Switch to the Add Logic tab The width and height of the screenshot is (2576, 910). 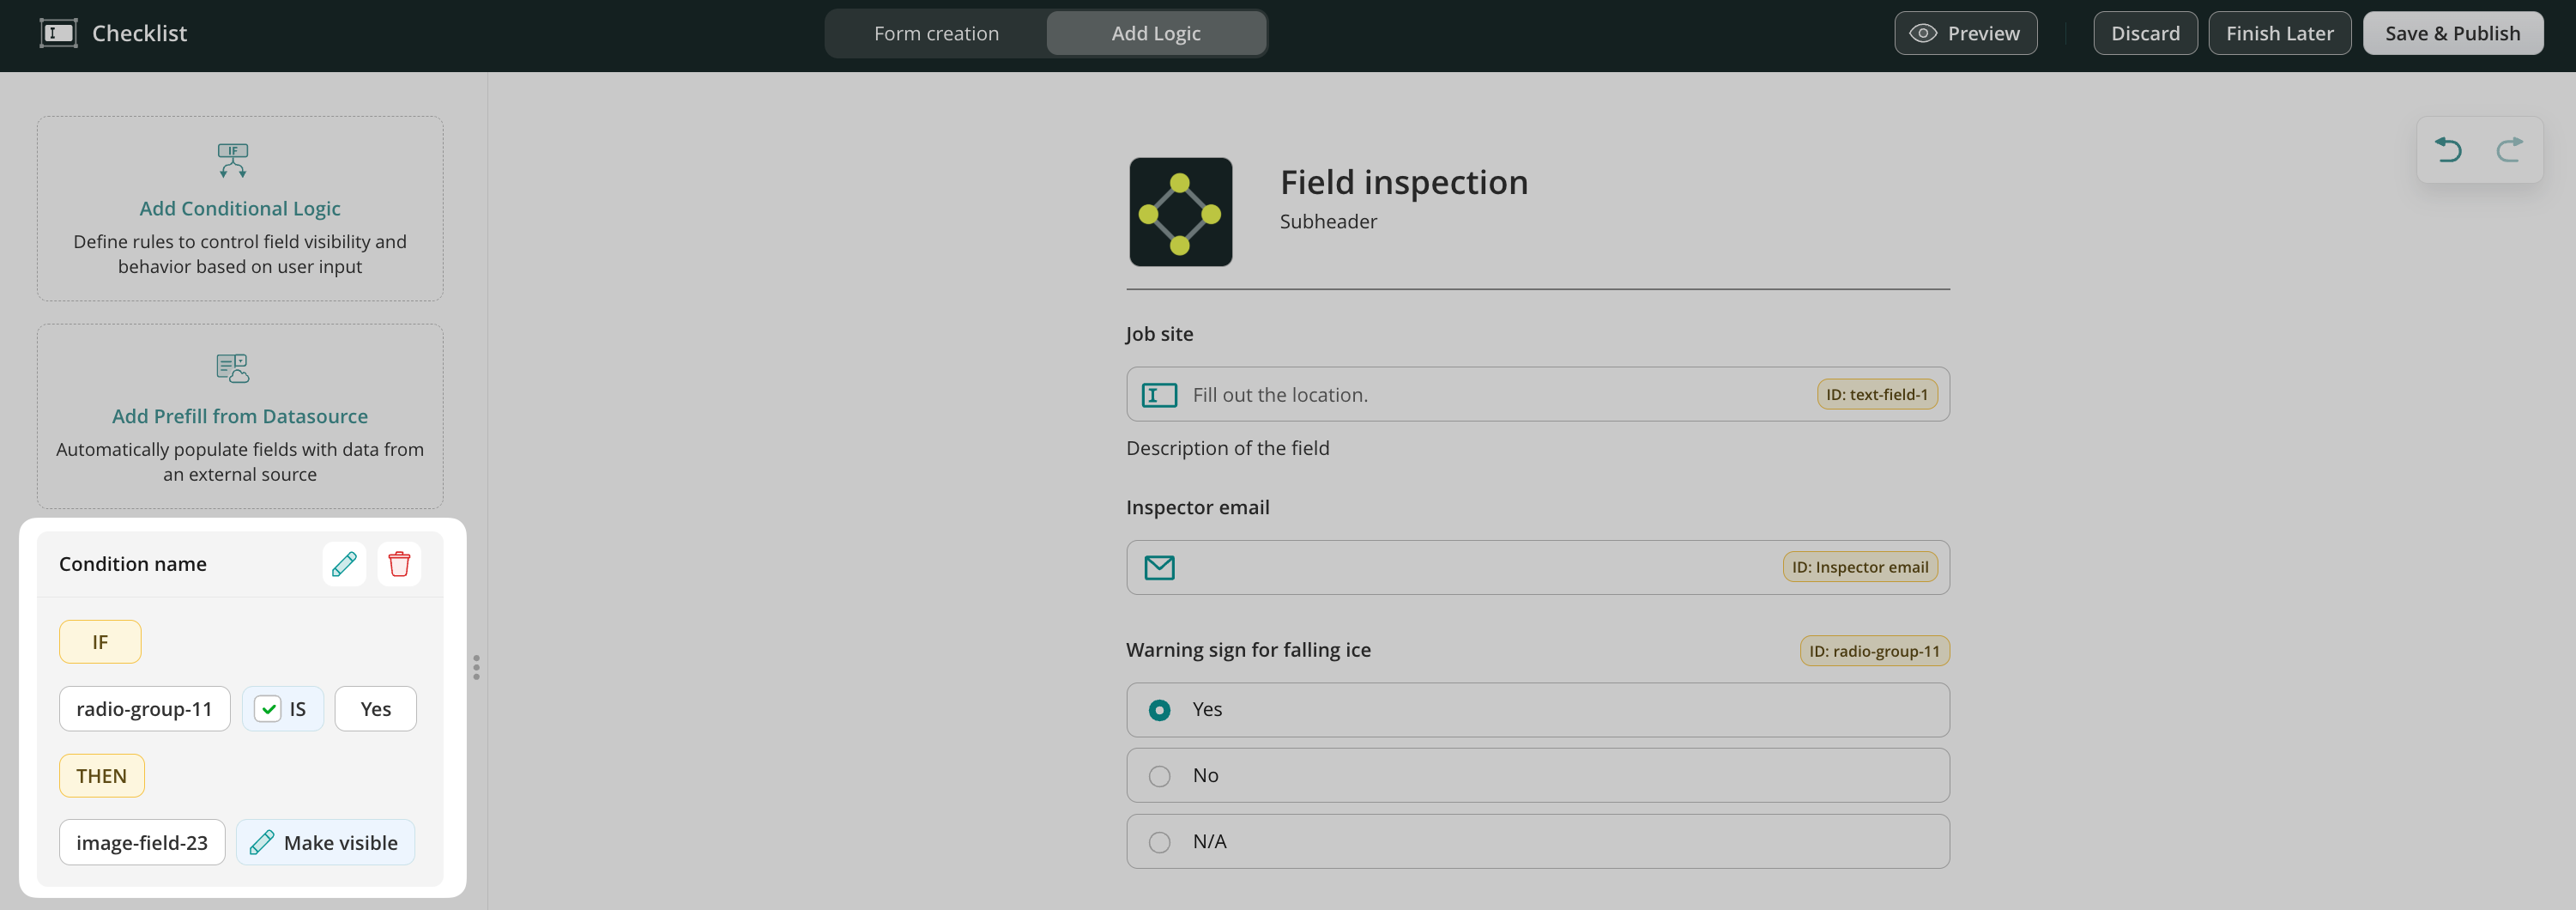[x=1156, y=33]
